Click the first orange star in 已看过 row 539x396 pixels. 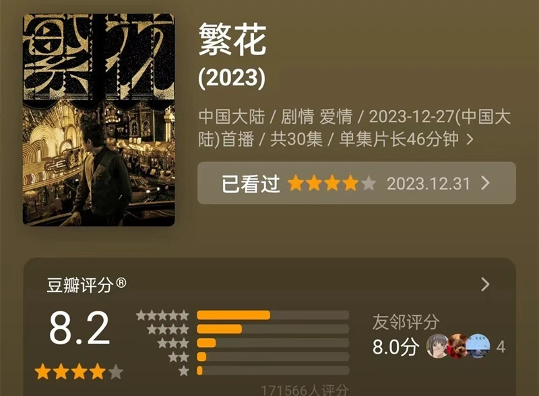coord(295,184)
